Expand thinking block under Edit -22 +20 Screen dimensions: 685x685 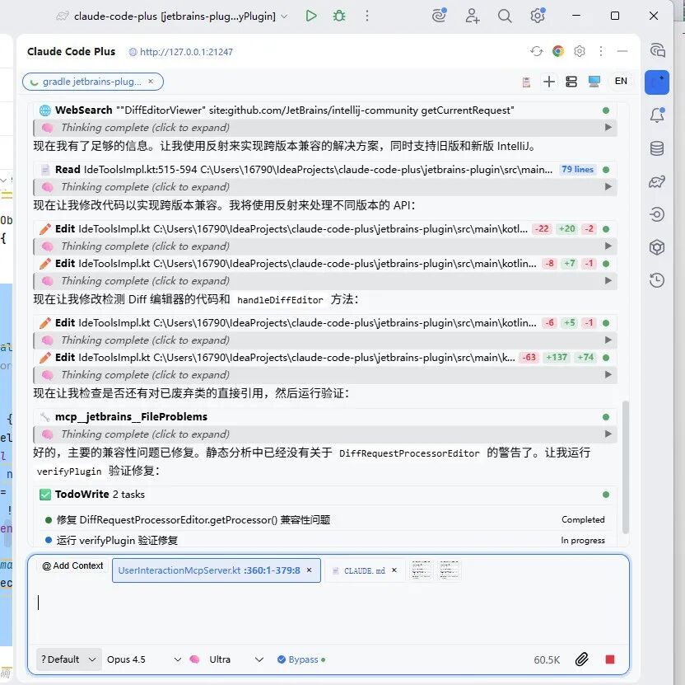coord(325,246)
